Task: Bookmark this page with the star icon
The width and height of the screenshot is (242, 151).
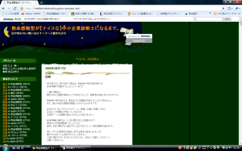Action: pos(22,9)
